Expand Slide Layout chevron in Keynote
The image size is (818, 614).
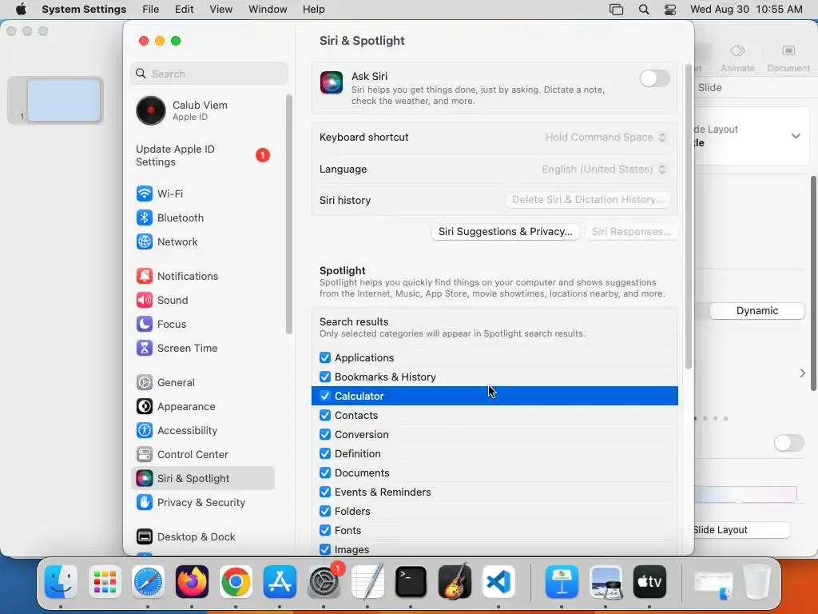tap(796, 136)
